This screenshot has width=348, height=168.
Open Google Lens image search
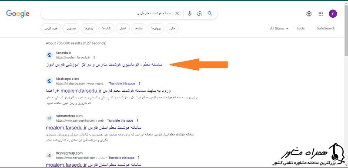200,14
